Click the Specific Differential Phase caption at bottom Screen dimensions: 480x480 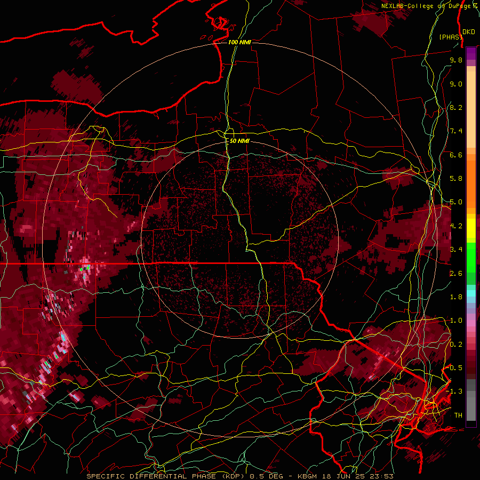pyautogui.click(x=239, y=476)
